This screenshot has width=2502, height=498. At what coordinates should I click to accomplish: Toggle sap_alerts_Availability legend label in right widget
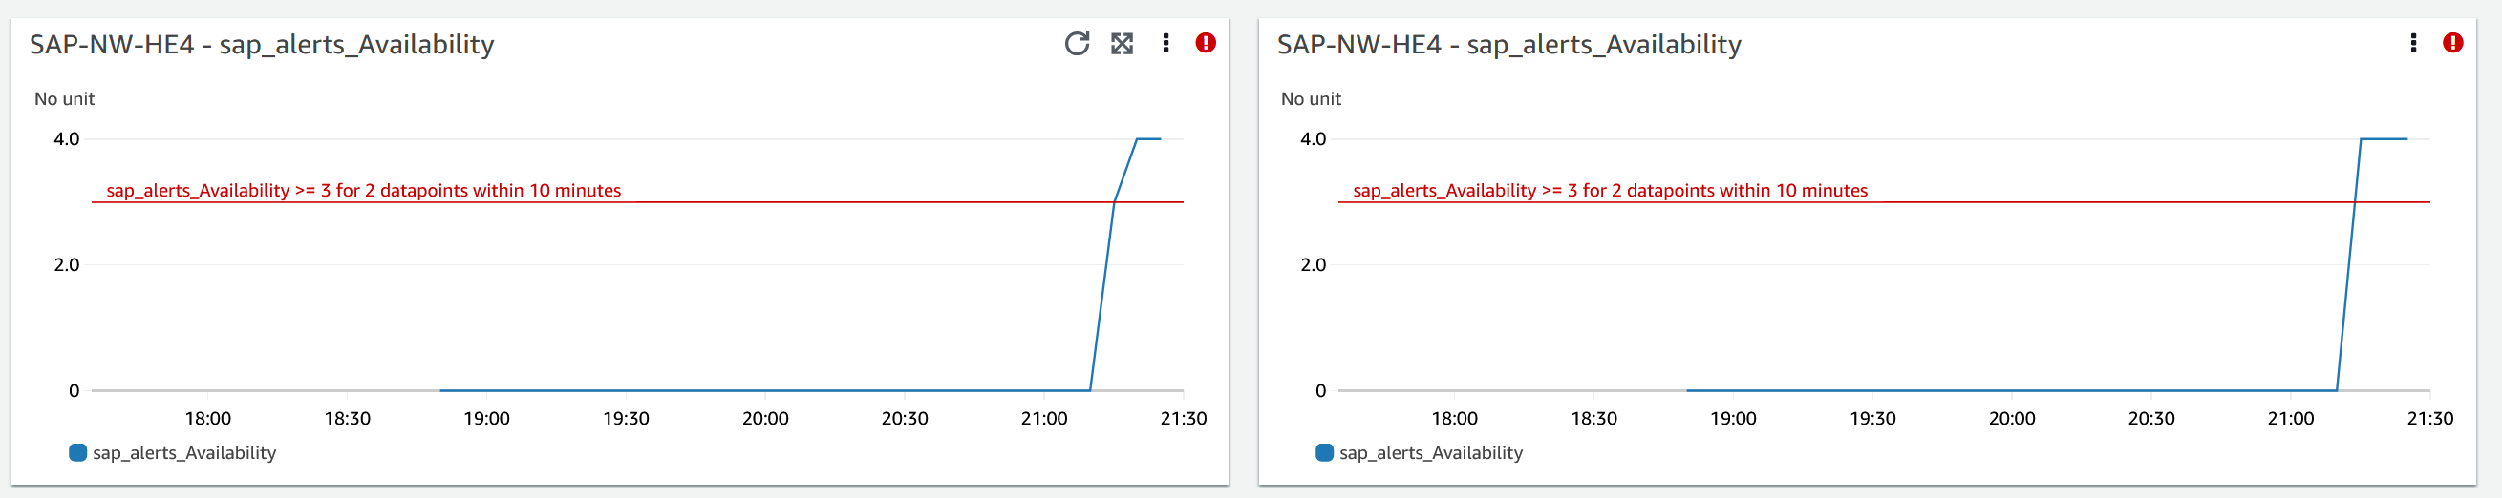(x=1431, y=453)
